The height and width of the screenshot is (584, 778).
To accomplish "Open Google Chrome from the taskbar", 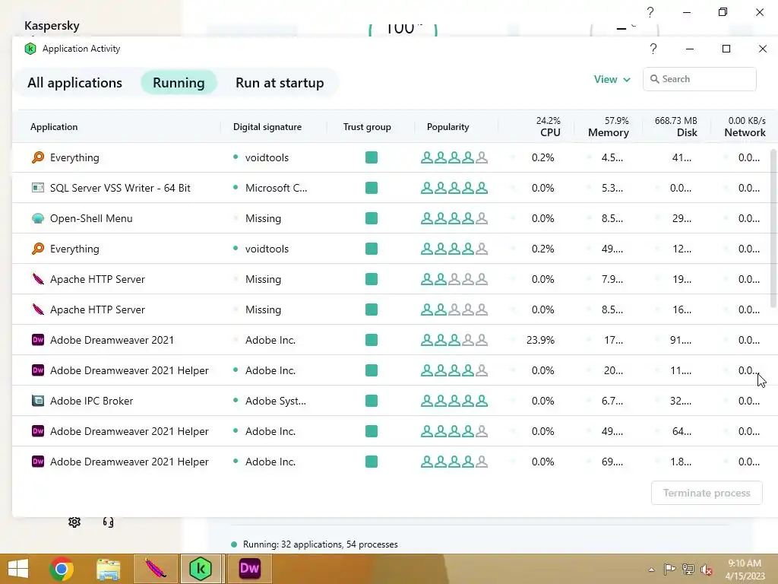I will pos(62,569).
